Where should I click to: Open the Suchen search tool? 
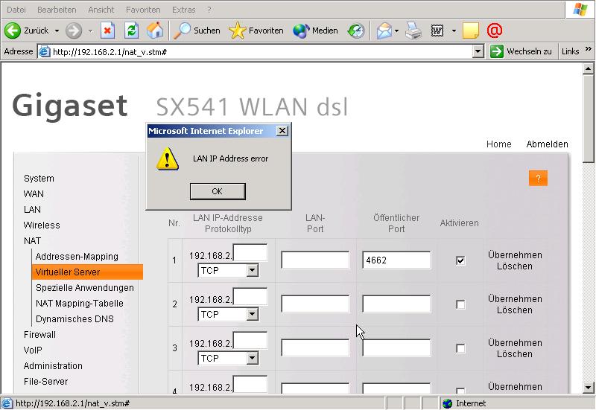[x=197, y=31]
